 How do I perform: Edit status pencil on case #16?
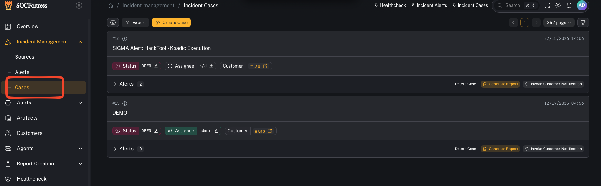pos(156,66)
